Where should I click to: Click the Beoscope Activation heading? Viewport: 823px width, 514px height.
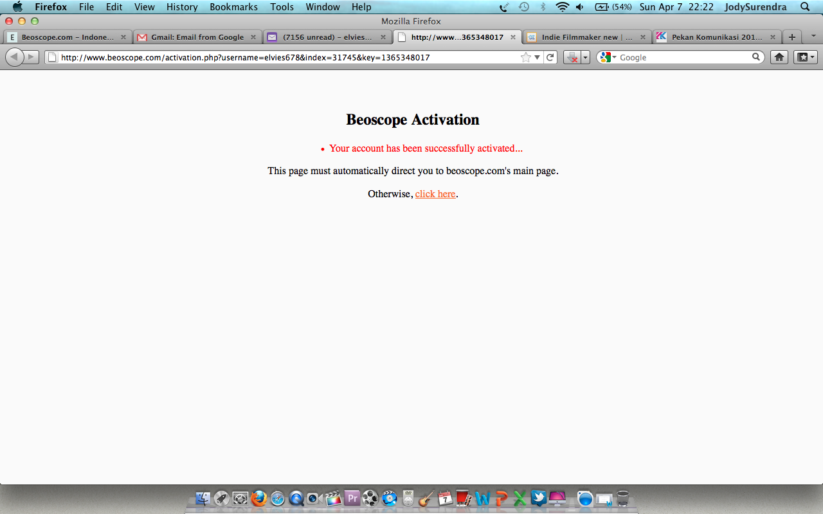click(x=413, y=120)
